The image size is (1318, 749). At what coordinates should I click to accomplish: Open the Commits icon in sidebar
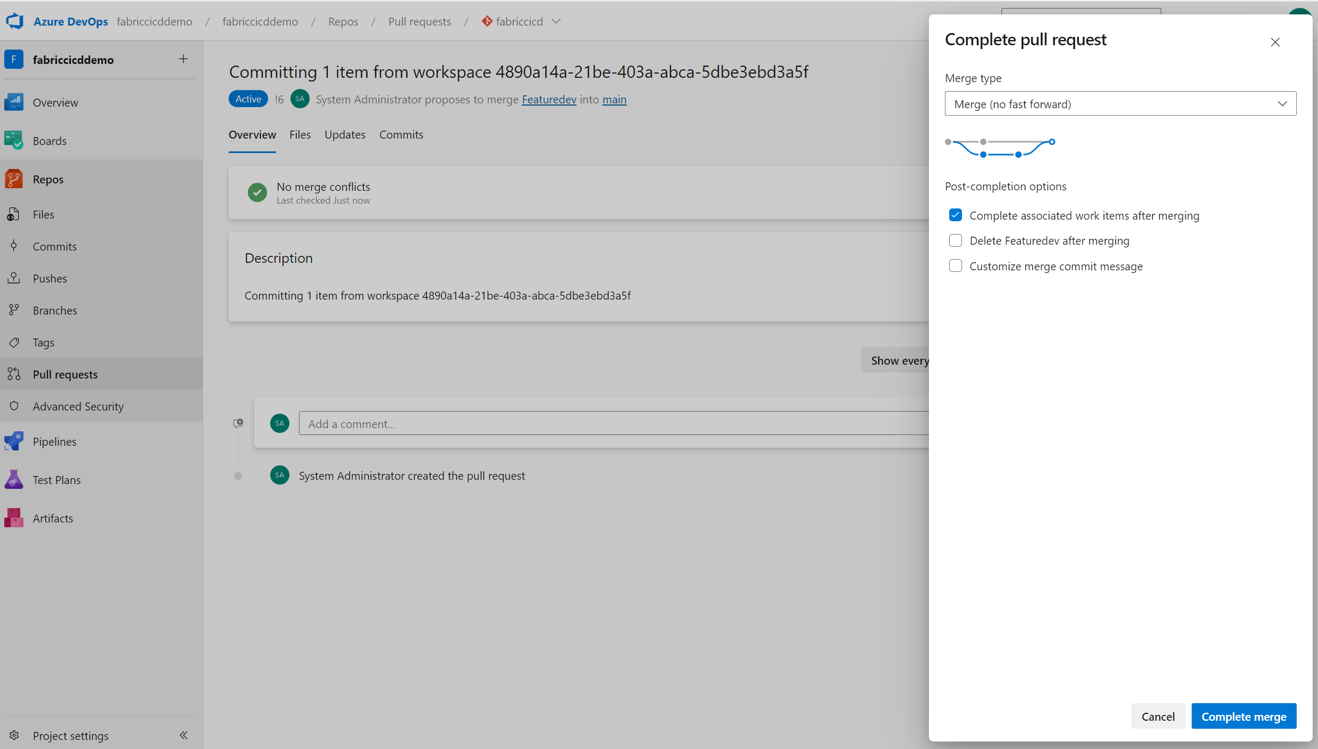[x=14, y=246]
